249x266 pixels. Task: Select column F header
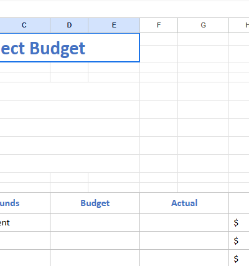(159, 25)
